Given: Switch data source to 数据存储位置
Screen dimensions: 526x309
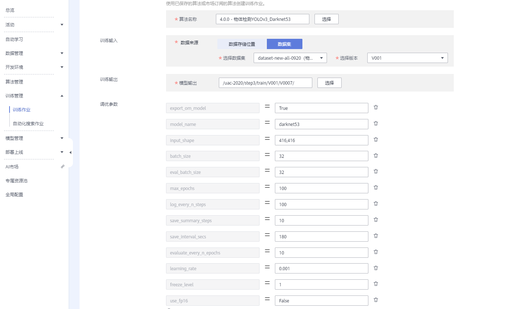Looking at the screenshot, I should (242, 44).
